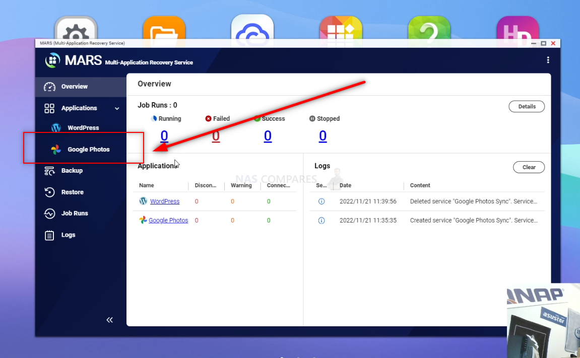This screenshot has width=580, height=358.
Task: Click the Applications grid icon in sidebar
Action: (49, 108)
